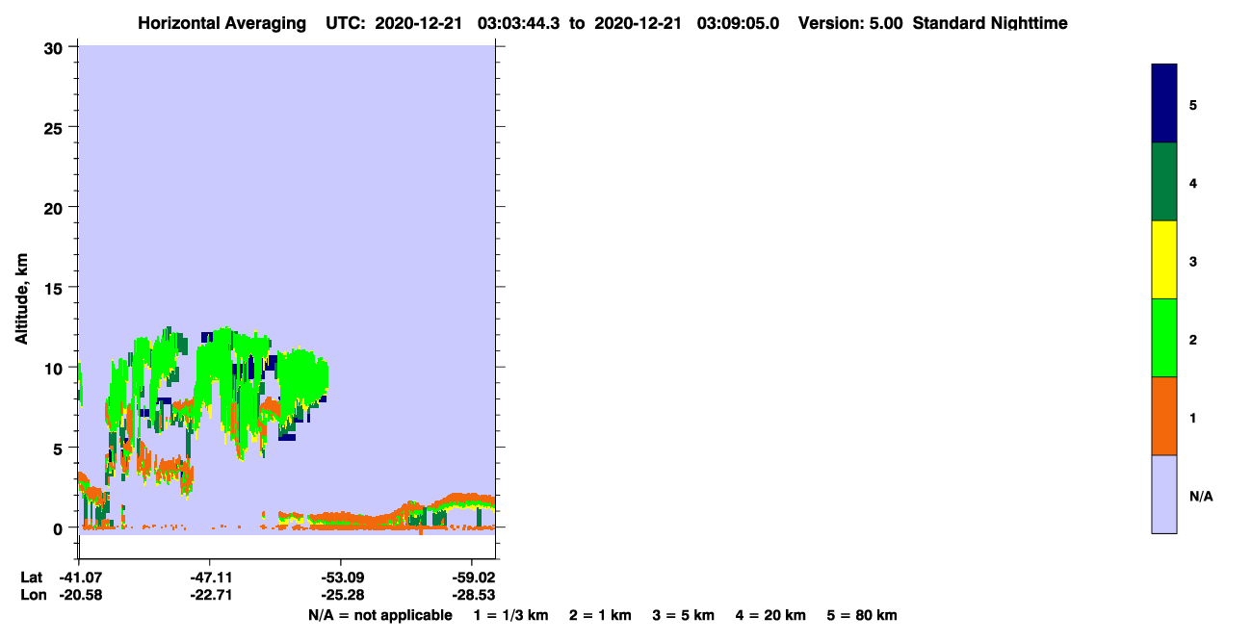Click the 'Version: 5.00' text

pos(849,23)
